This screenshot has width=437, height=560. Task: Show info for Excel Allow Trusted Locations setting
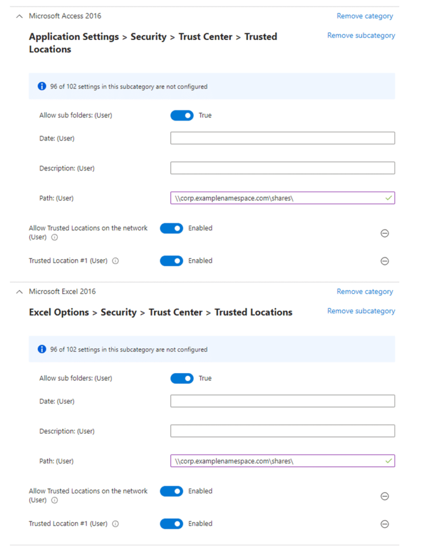(x=54, y=500)
